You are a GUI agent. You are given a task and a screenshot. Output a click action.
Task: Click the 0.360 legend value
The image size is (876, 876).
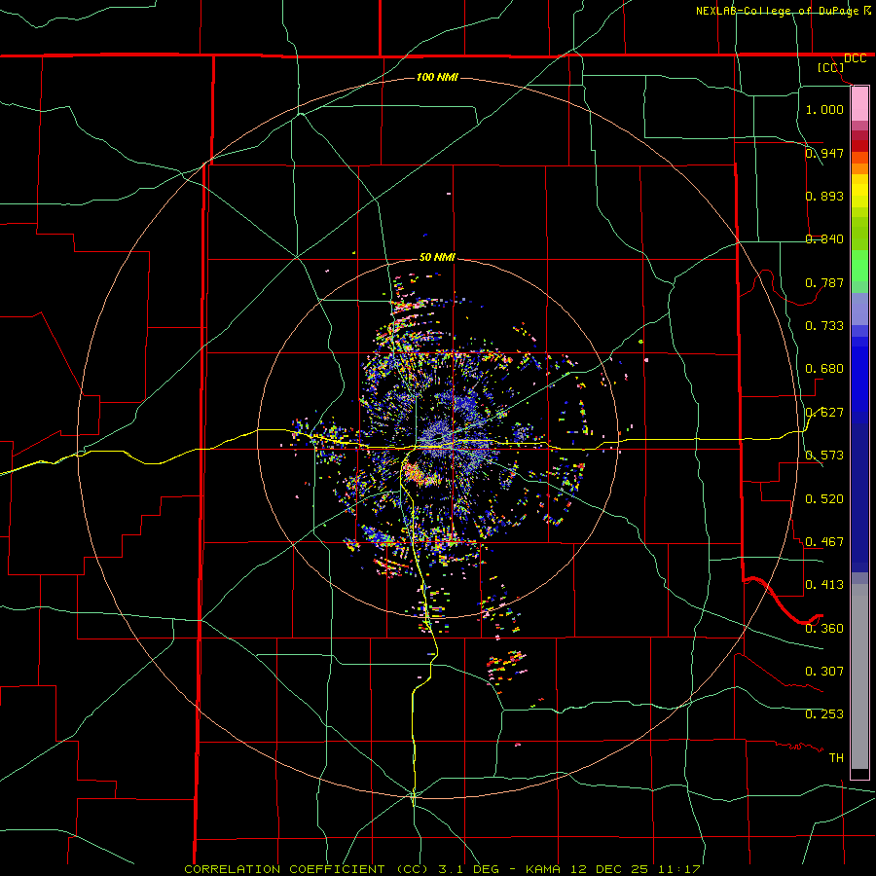(x=824, y=629)
